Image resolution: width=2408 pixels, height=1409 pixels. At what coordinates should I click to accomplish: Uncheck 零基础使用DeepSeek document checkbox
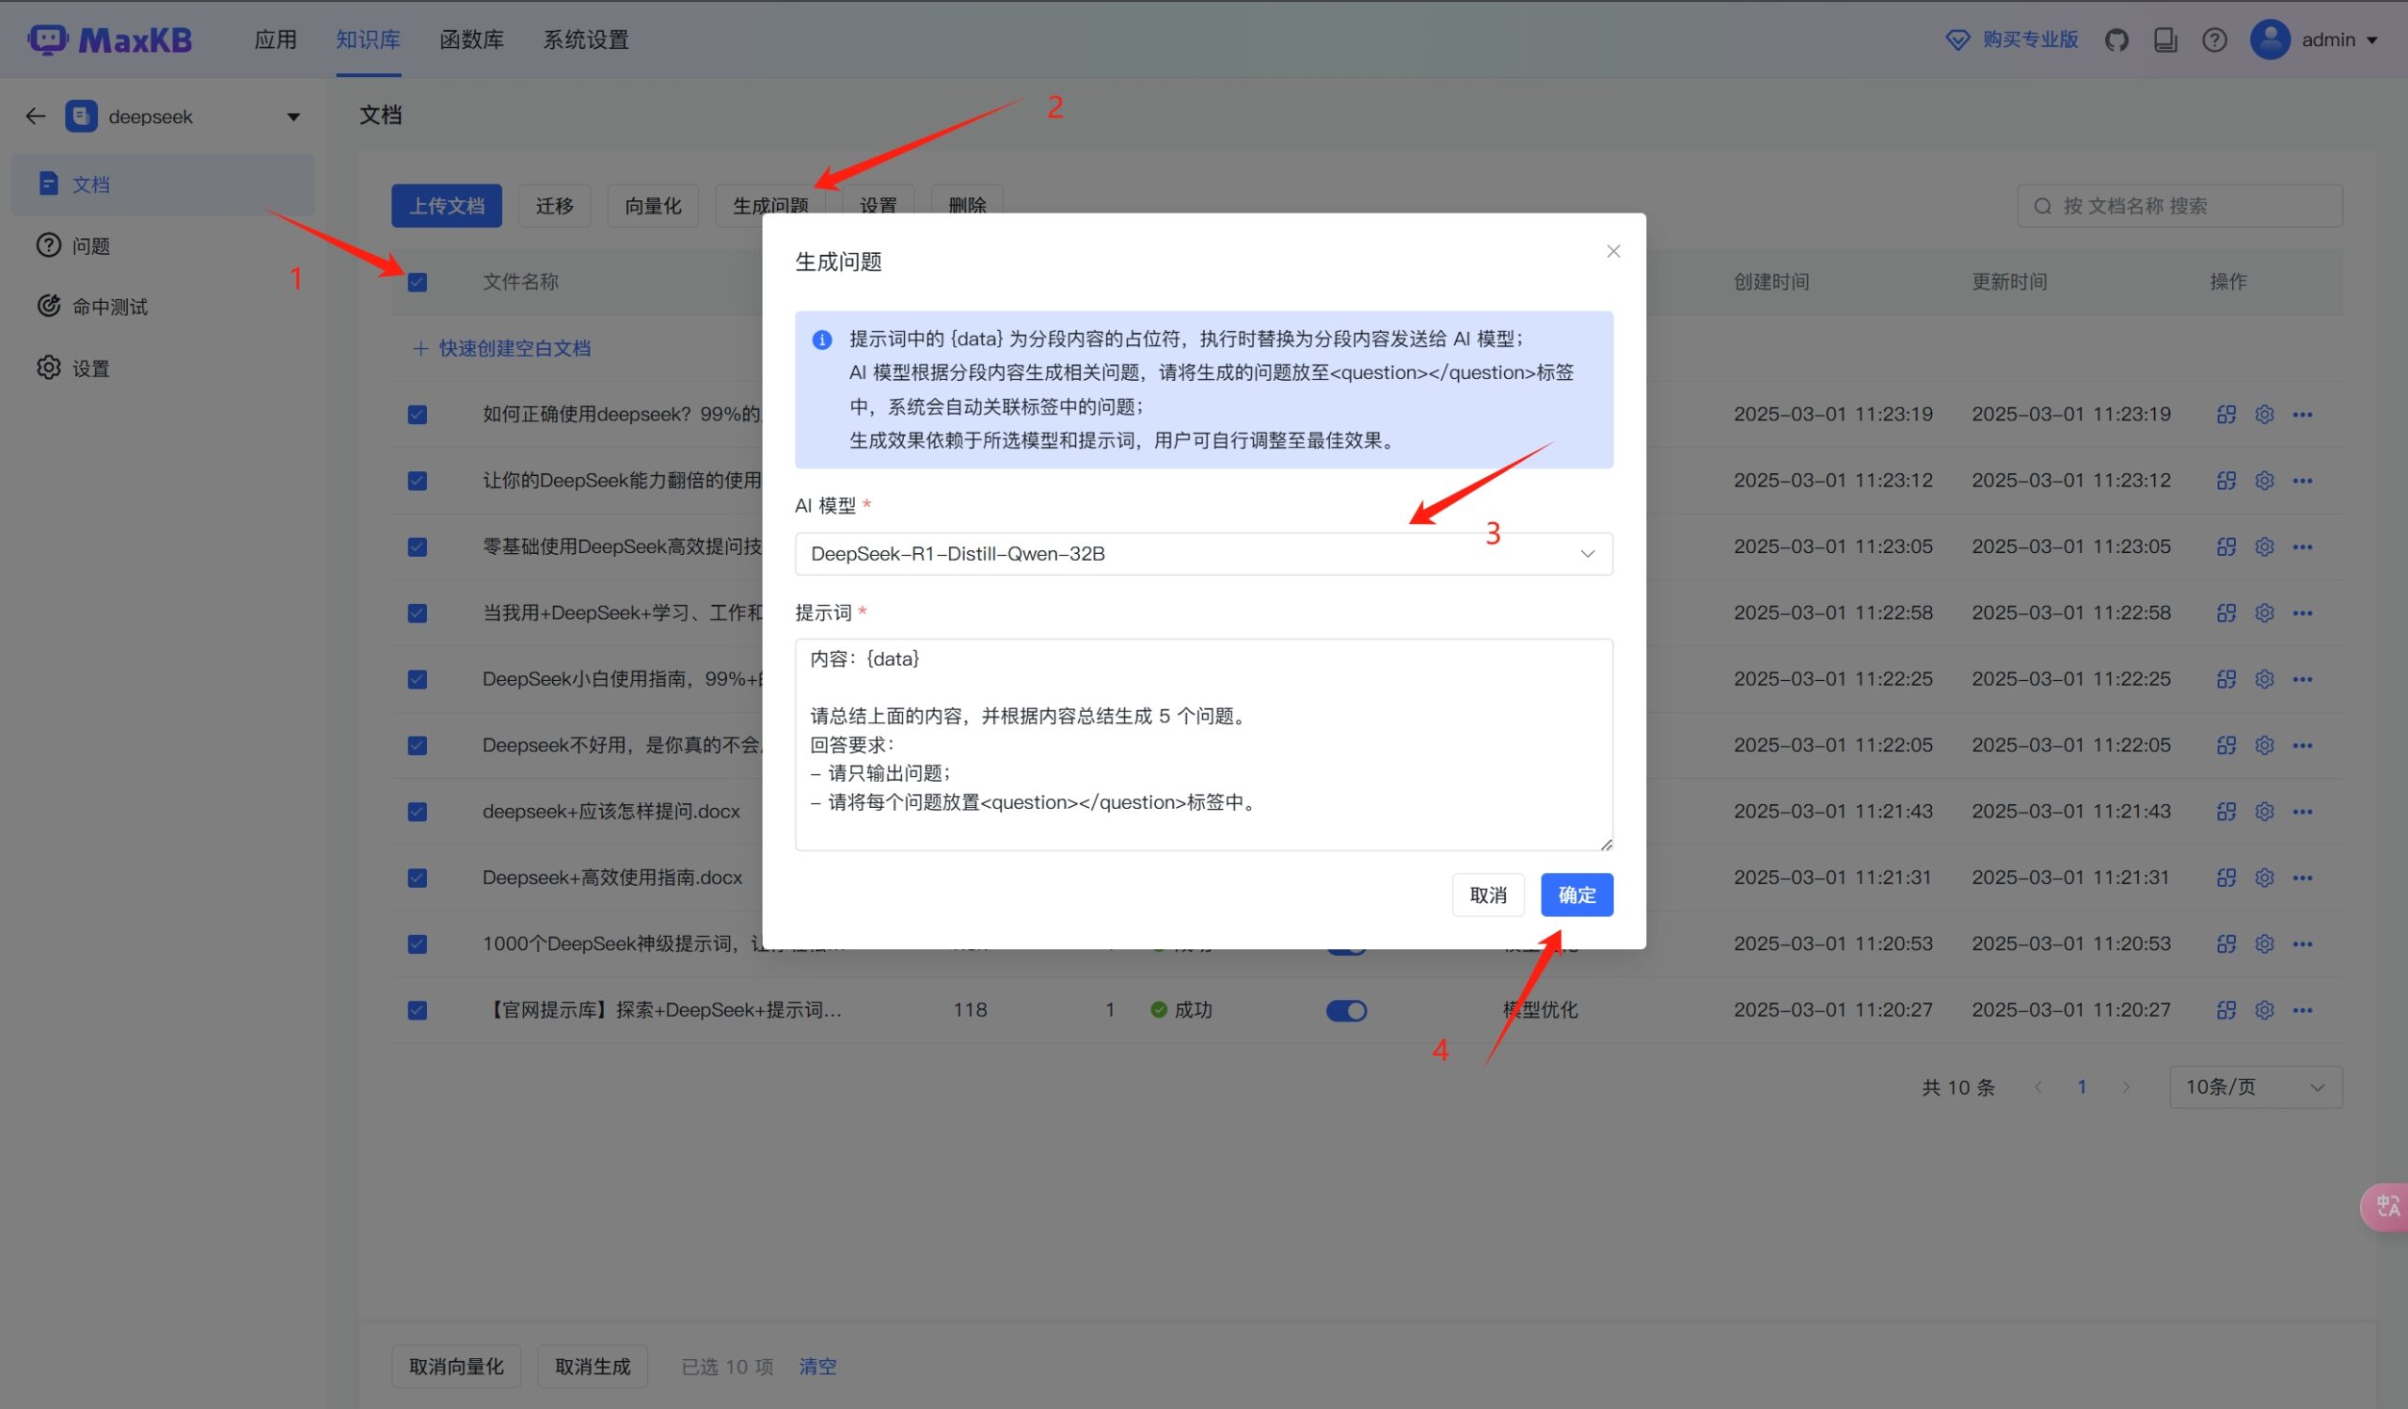pyautogui.click(x=418, y=546)
